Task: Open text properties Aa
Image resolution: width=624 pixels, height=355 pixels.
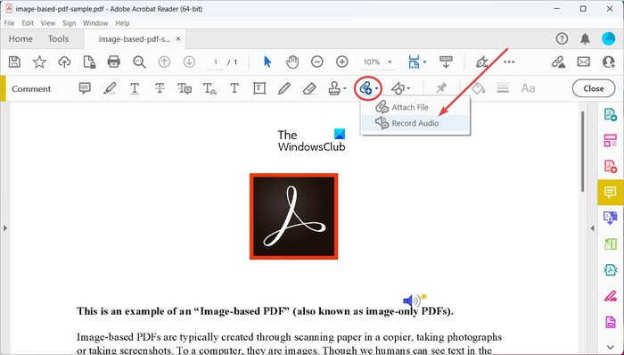Action: pos(528,88)
